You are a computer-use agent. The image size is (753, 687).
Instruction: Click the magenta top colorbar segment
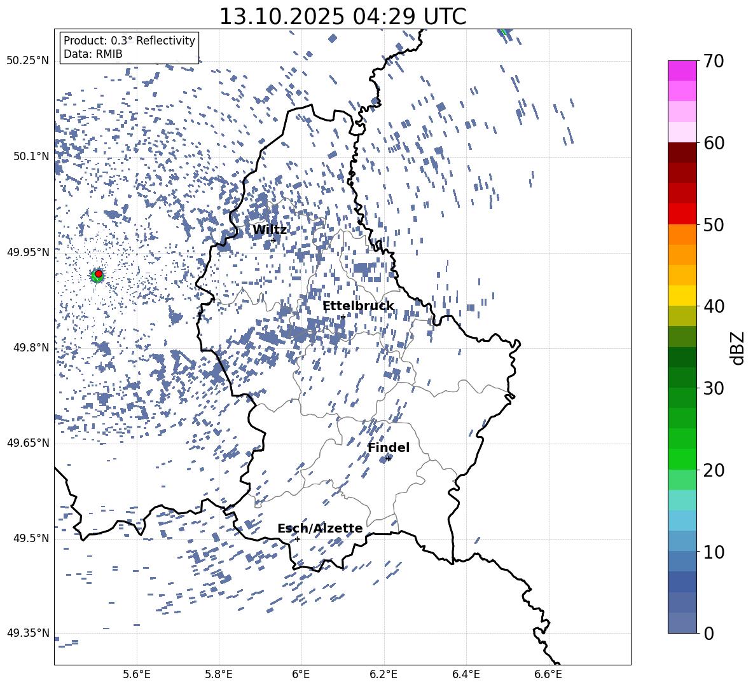coord(682,71)
